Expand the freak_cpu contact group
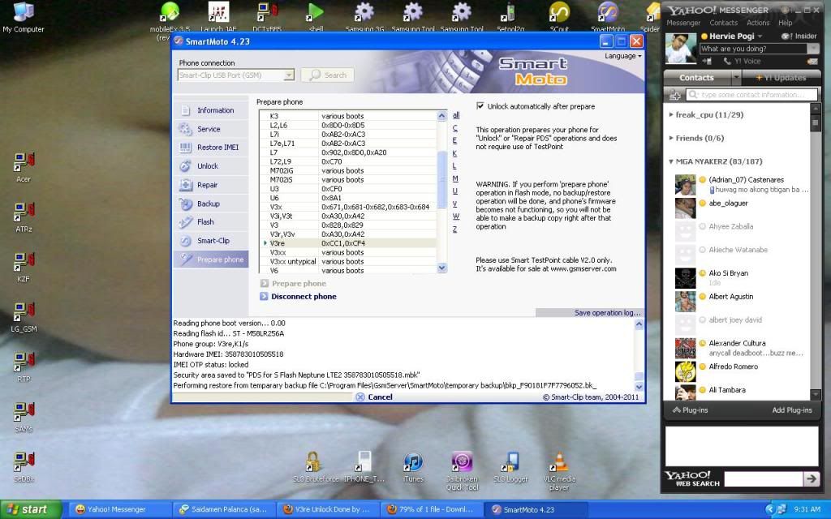Image resolution: width=831 pixels, height=519 pixels. point(671,114)
